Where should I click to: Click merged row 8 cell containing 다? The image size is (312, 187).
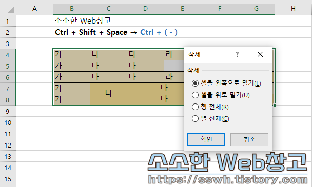(x=156, y=99)
